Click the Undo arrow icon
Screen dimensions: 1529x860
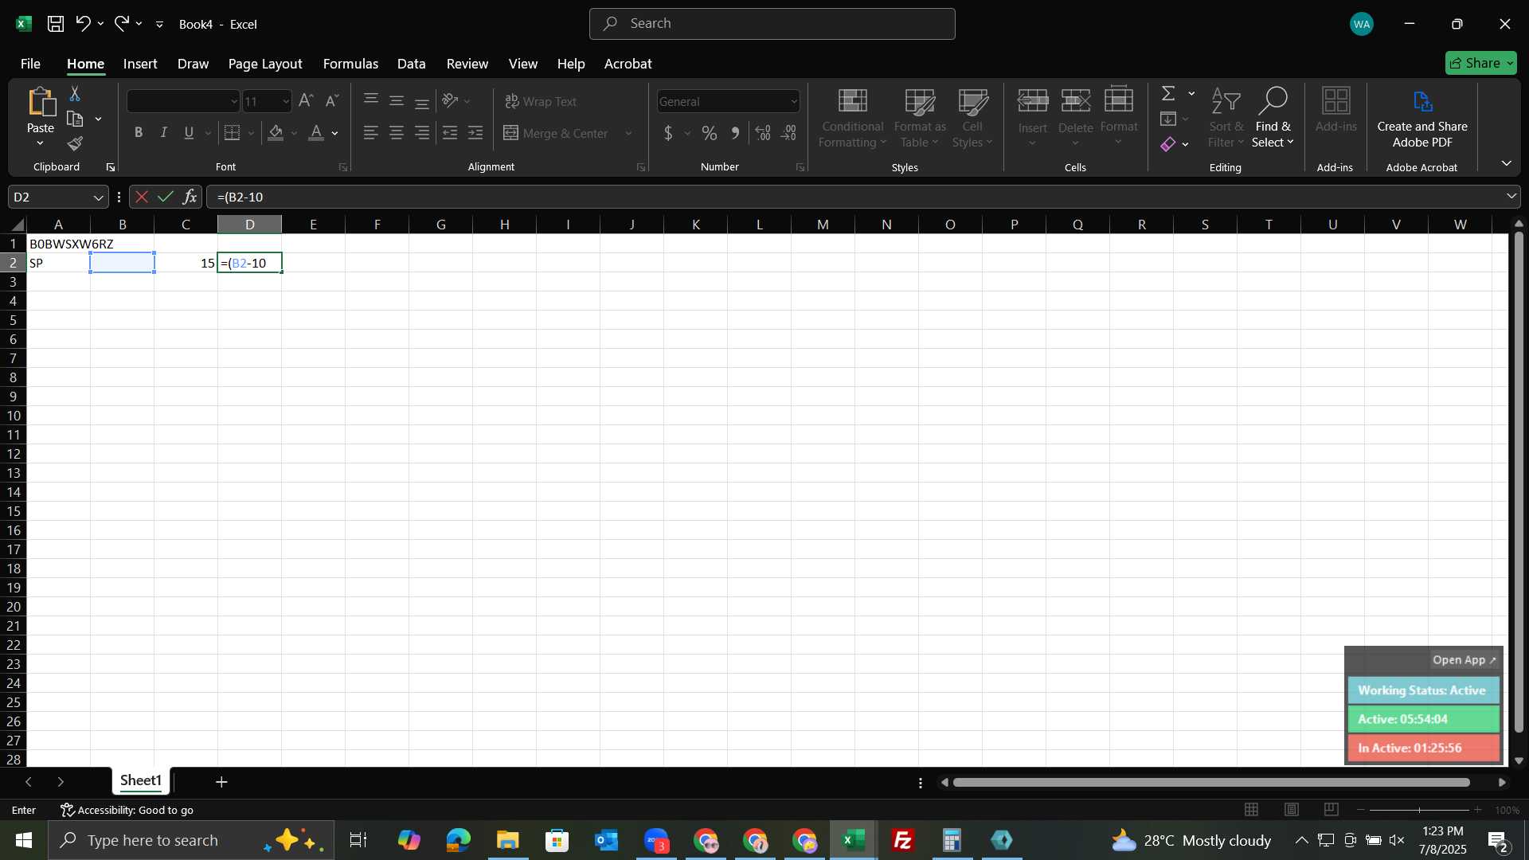pyautogui.click(x=83, y=24)
